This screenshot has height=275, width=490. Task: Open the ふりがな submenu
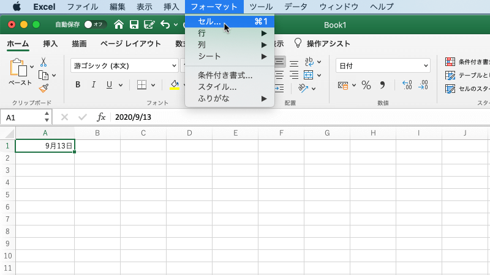point(230,98)
